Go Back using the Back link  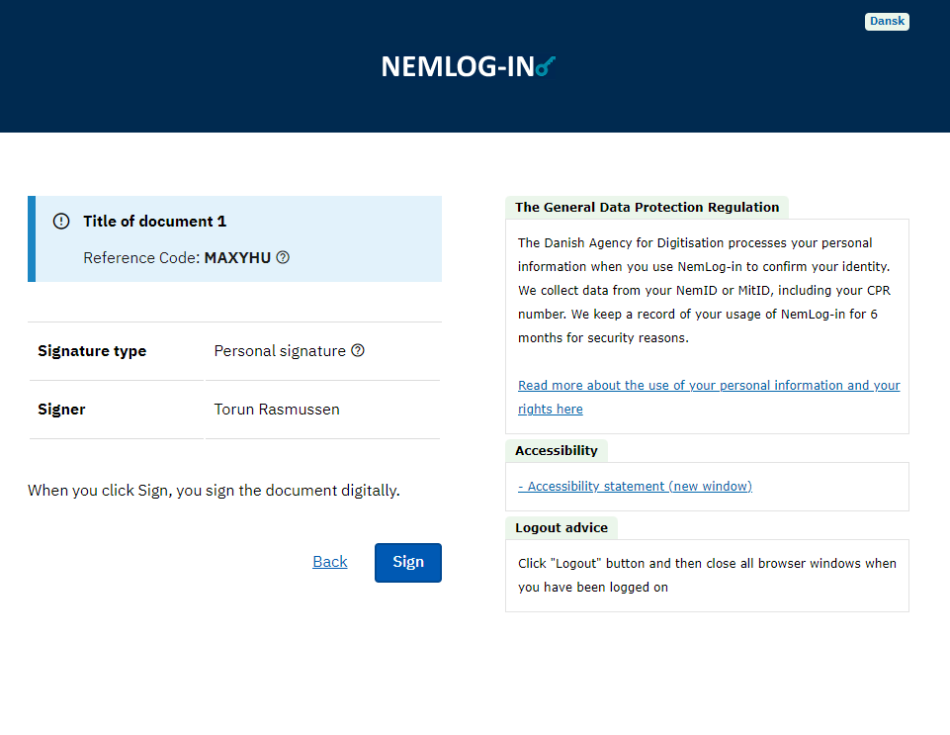pyautogui.click(x=329, y=562)
